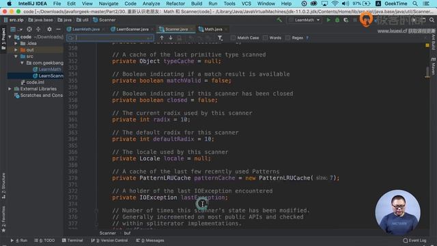Open the Refactor menu
437x246 pixels.
pos(175,3)
